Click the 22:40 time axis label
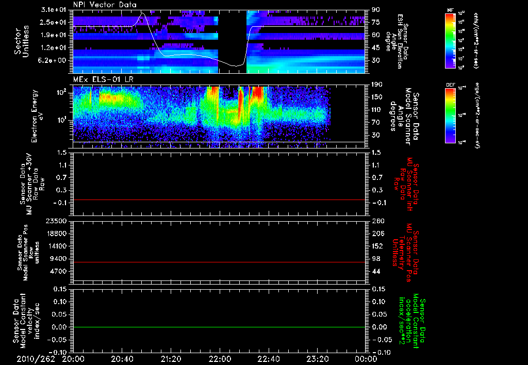Image resolution: width=528 pixels, height=365 pixels. (268, 359)
